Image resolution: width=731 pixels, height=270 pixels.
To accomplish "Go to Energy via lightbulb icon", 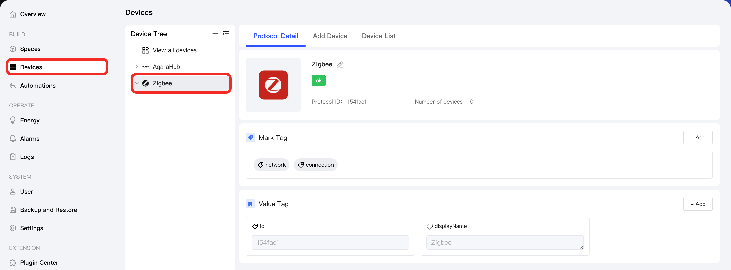I will coord(13,120).
